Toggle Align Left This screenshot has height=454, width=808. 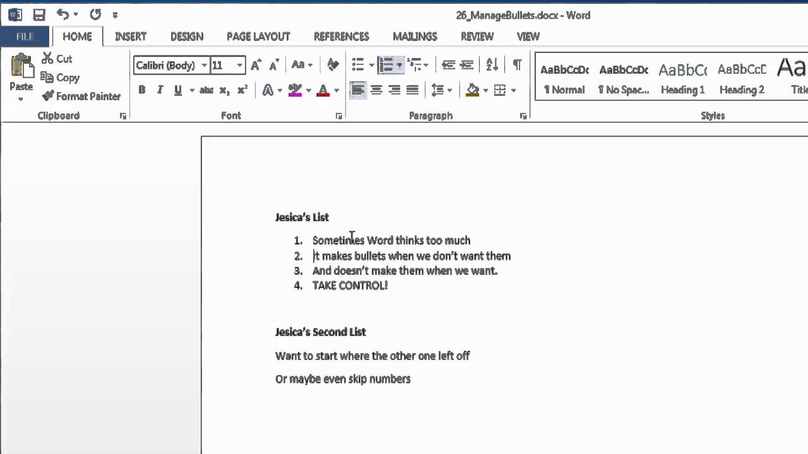358,90
